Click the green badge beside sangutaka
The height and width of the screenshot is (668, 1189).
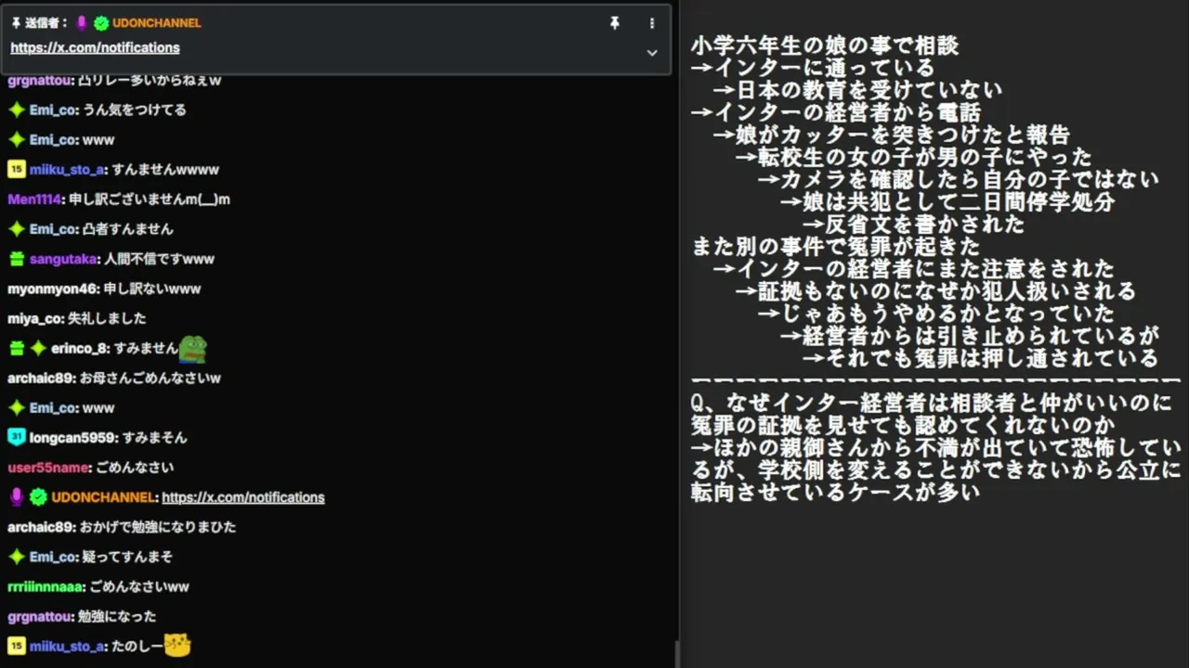16,259
